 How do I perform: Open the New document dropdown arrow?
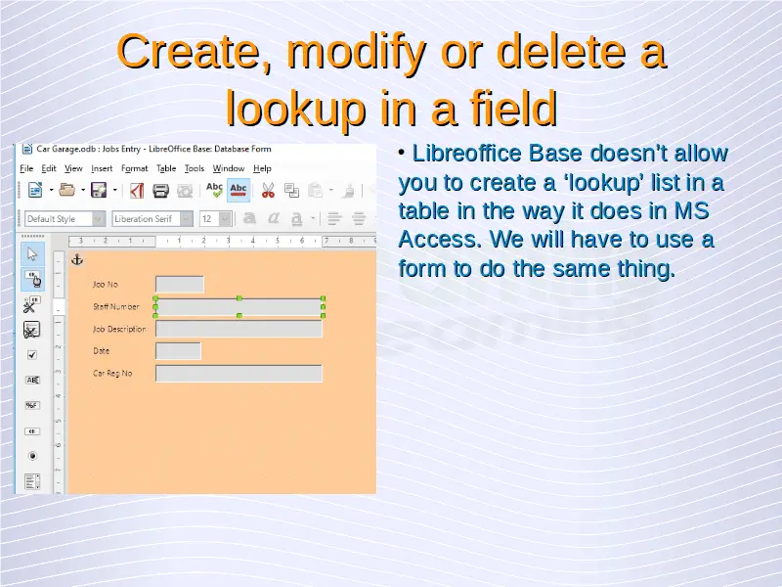tap(51, 190)
